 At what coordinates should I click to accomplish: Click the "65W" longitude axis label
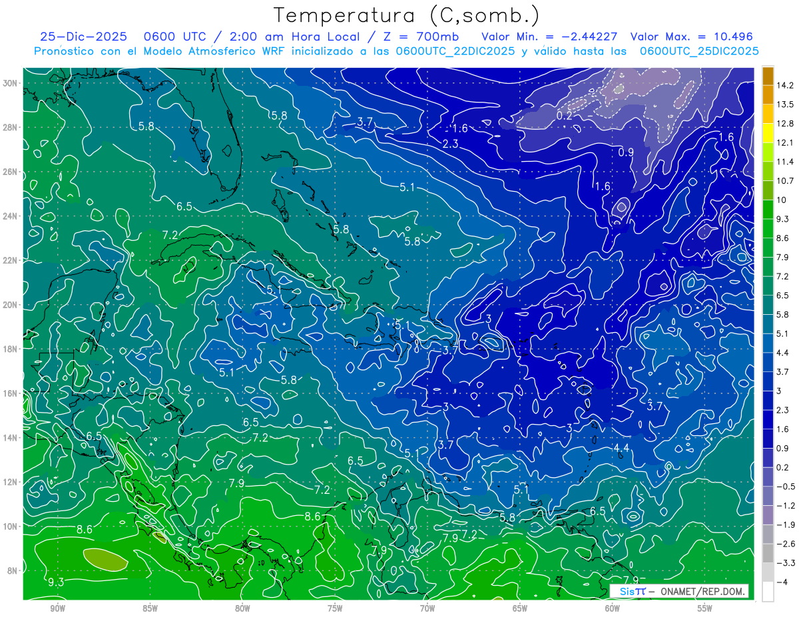[520, 608]
